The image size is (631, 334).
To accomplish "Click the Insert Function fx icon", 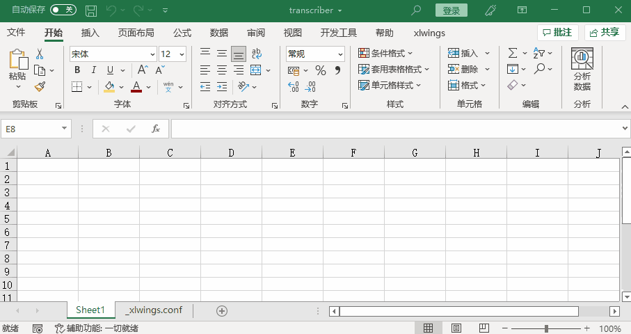I will point(156,129).
